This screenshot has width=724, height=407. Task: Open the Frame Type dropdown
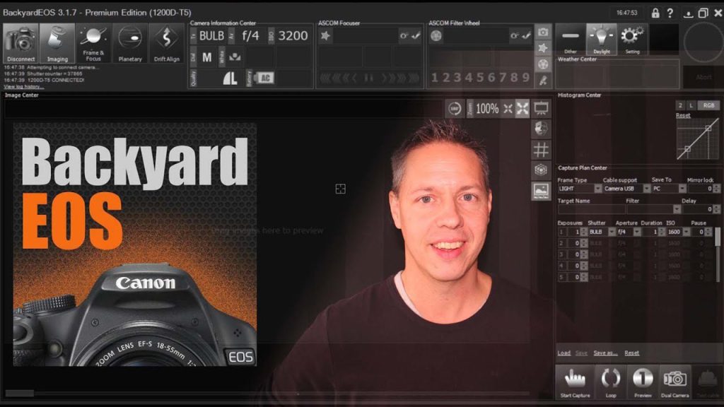point(579,189)
